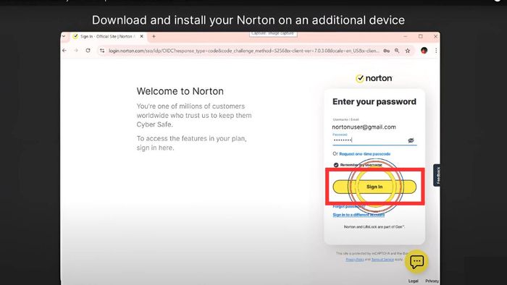Close the Sign In Norton tab
Viewport: 507px width, 285px height.
(x=142, y=36)
